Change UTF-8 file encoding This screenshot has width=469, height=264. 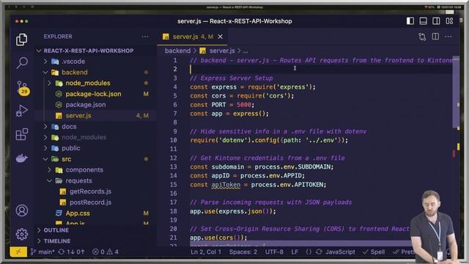click(274, 252)
